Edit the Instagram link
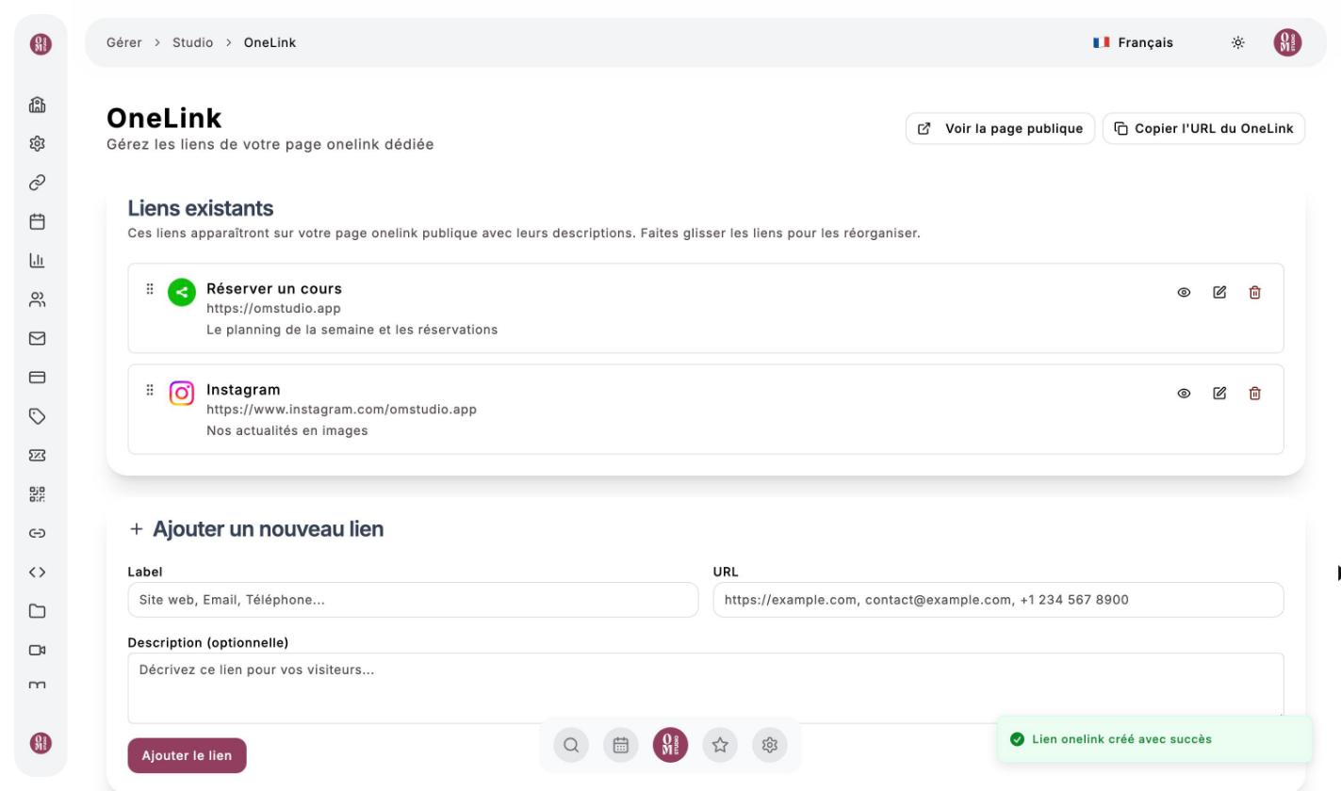This screenshot has height=791, width=1341. tap(1219, 394)
